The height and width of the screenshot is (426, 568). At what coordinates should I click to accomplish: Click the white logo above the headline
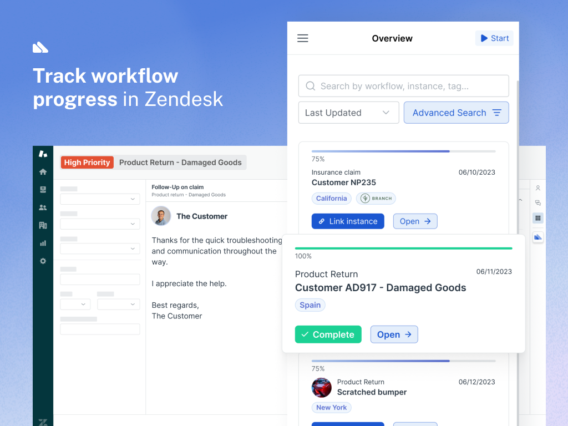(40, 48)
